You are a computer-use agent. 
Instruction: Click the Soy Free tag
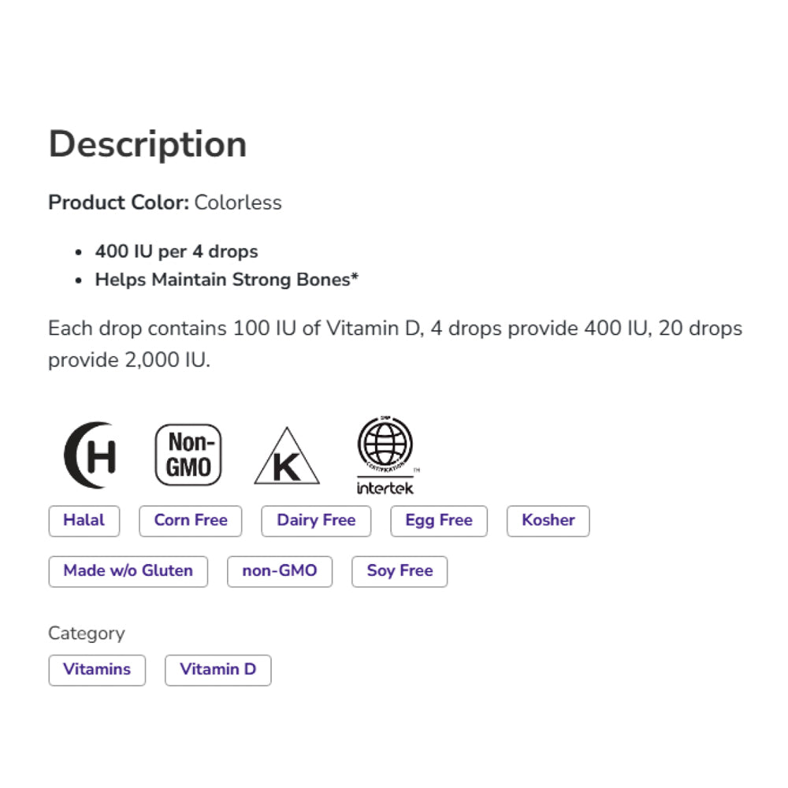[x=400, y=571]
